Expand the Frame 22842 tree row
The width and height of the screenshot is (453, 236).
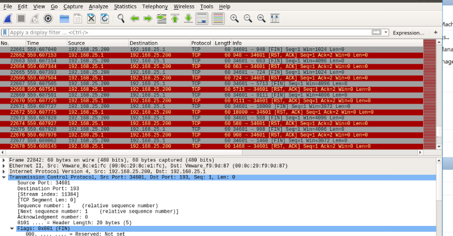[x=5, y=160]
